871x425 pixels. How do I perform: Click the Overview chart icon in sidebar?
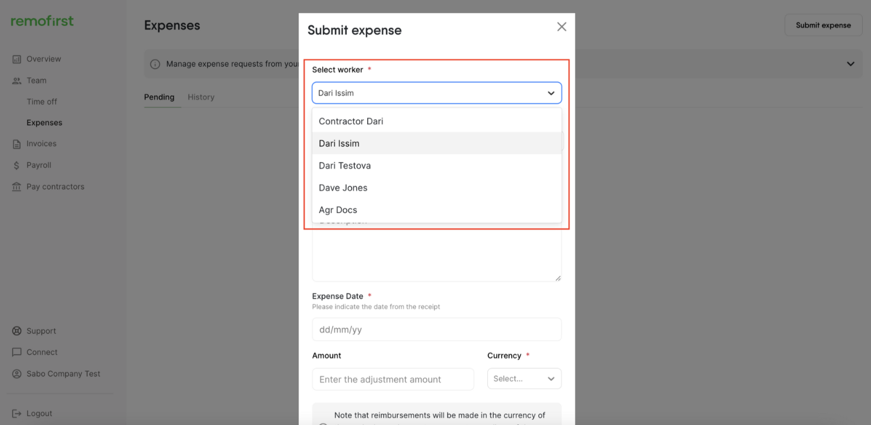[x=17, y=59]
